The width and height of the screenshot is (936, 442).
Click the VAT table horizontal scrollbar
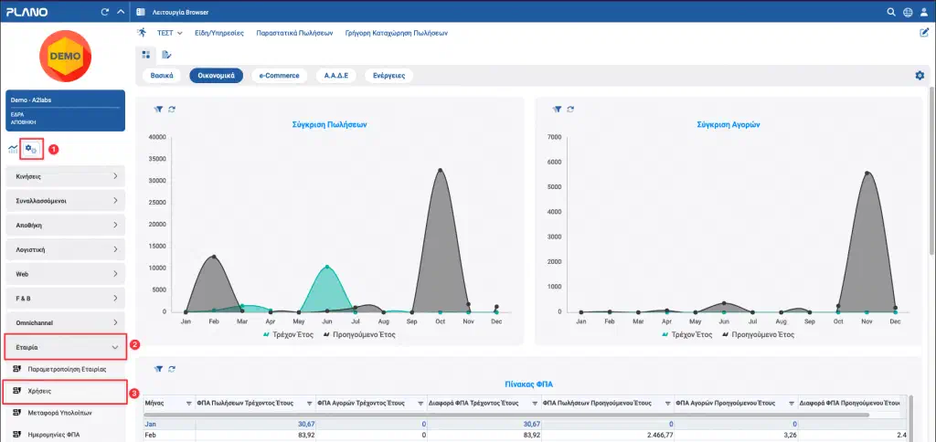(506, 414)
